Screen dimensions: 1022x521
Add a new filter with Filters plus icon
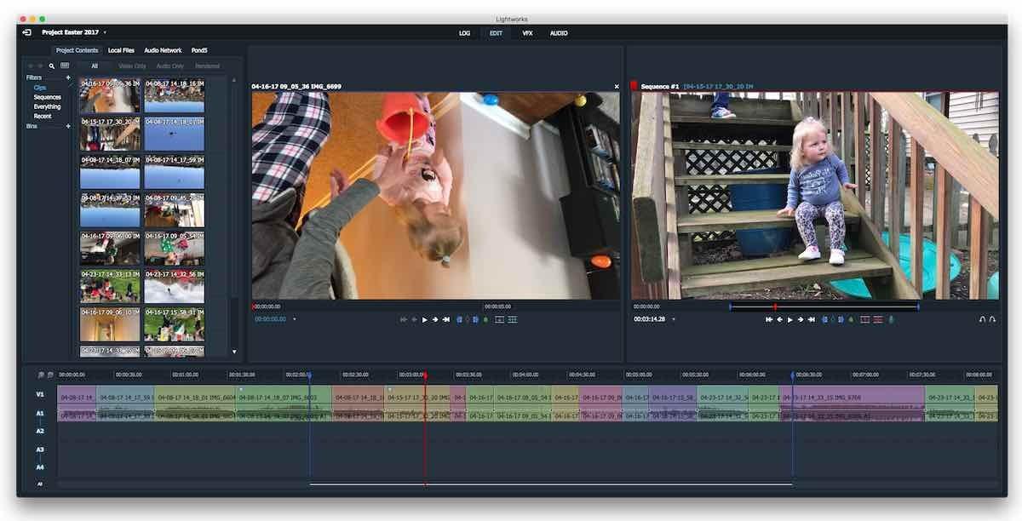point(68,77)
